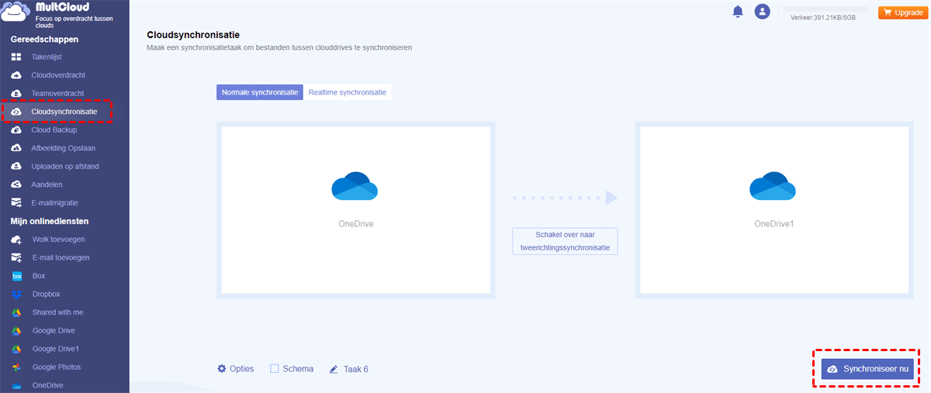This screenshot has width=931, height=393.
Task: Click the traffic usage progress bar
Action: point(825,8)
